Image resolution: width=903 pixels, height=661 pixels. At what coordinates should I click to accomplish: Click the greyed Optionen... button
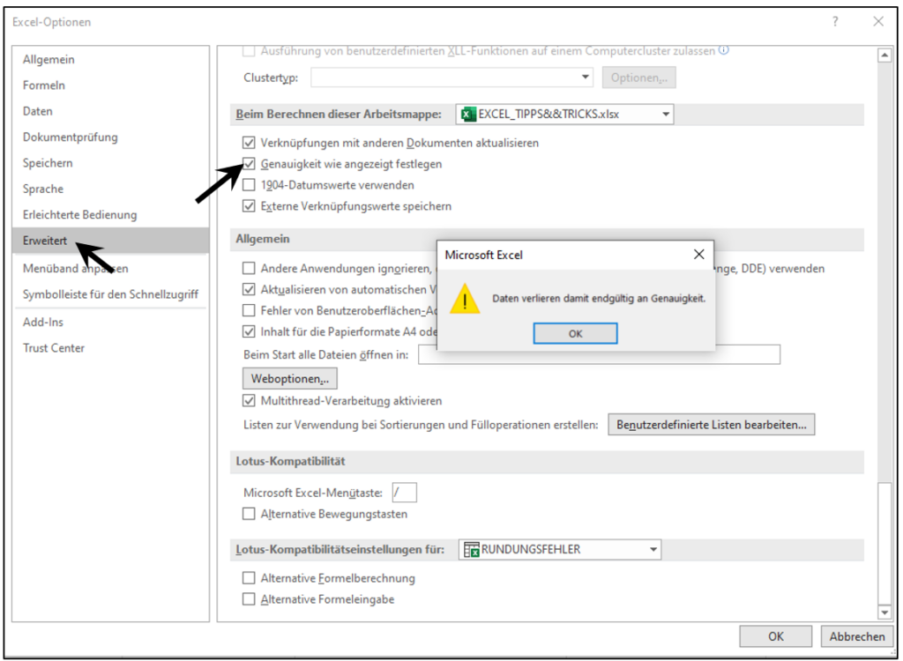click(x=638, y=78)
